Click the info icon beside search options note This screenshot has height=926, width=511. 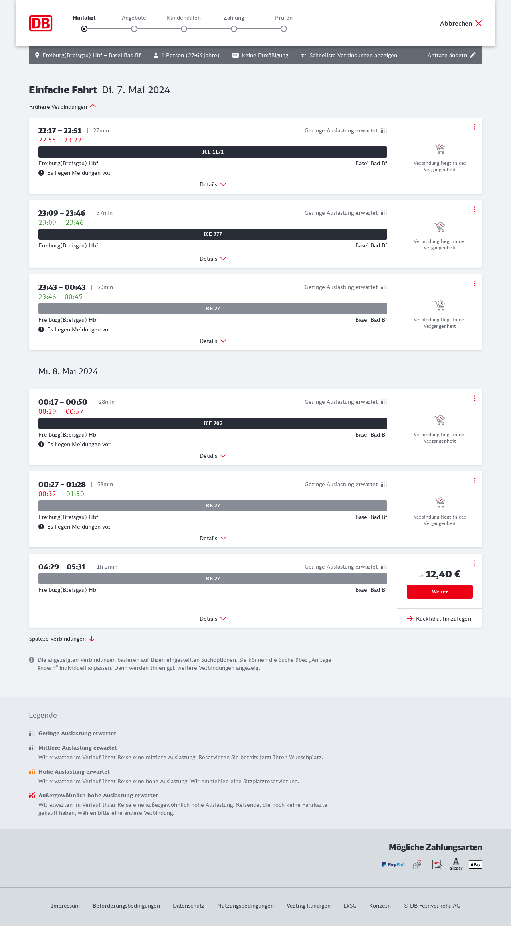coord(32,660)
